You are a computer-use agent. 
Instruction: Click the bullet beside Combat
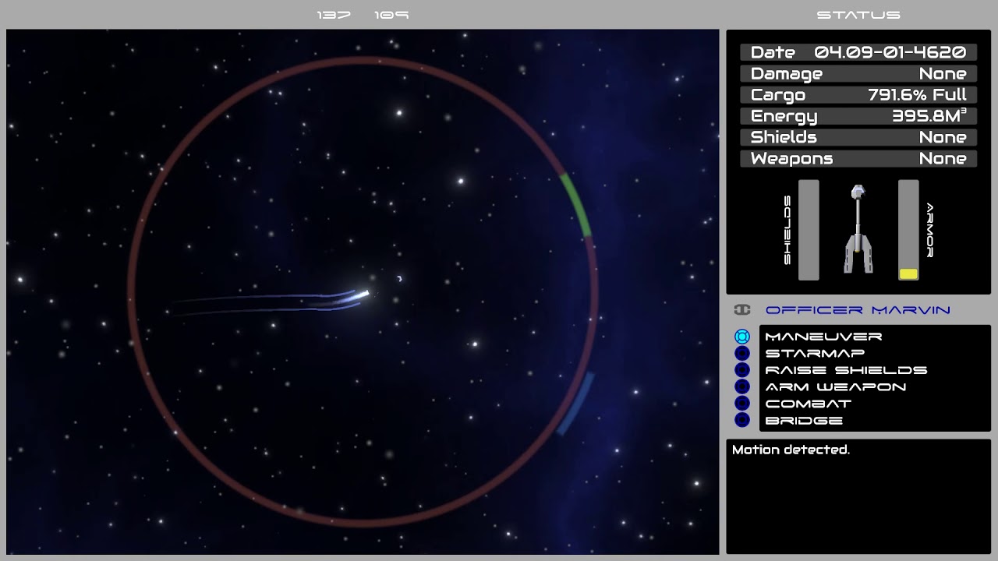click(742, 404)
